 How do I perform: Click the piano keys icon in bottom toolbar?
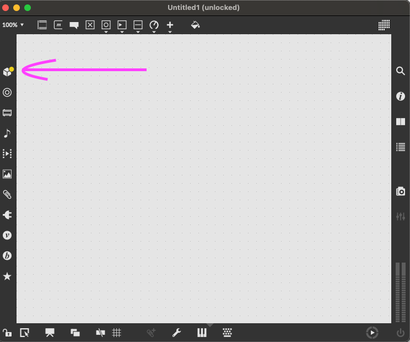coord(202,333)
